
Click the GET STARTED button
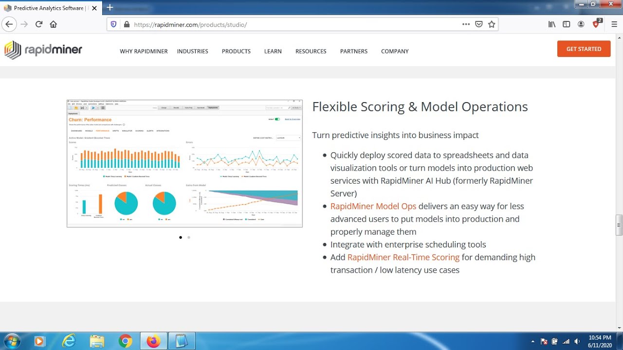tap(584, 49)
